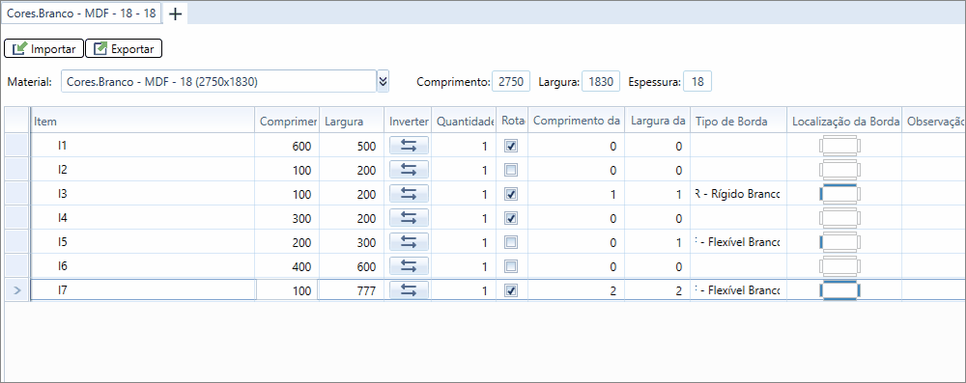This screenshot has width=966, height=383.
Task: Select item name cell I7
Action: [x=142, y=290]
